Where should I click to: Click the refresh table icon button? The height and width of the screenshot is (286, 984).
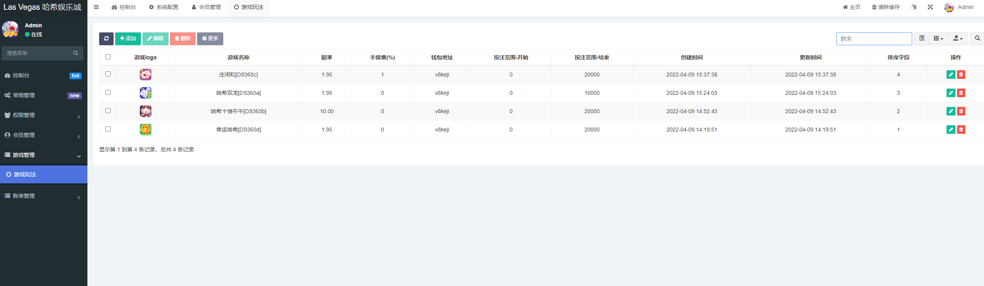click(x=106, y=39)
